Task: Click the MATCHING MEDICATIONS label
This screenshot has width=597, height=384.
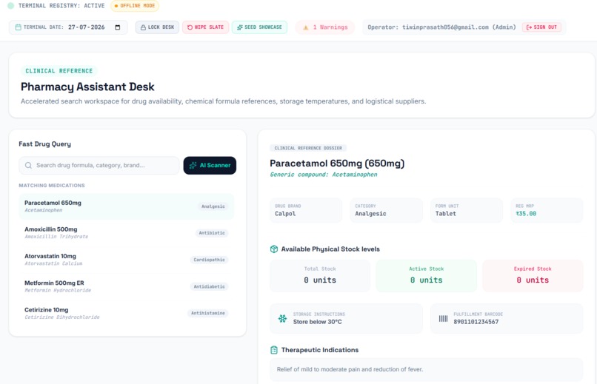Action: (52, 186)
